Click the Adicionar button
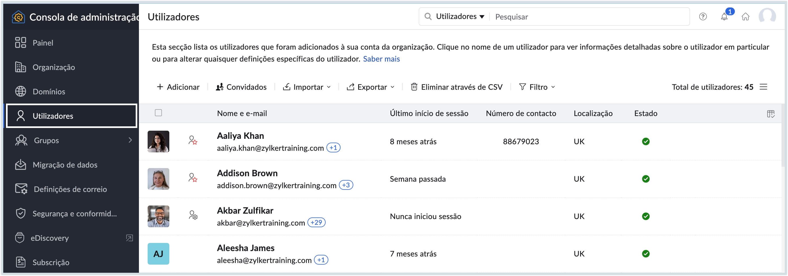788x276 pixels. tap(178, 87)
